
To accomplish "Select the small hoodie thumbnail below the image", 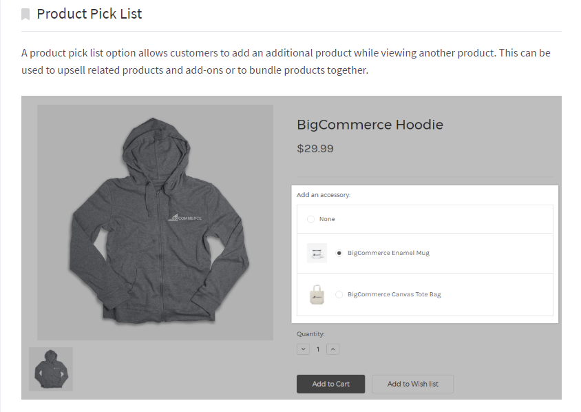I will tap(51, 369).
